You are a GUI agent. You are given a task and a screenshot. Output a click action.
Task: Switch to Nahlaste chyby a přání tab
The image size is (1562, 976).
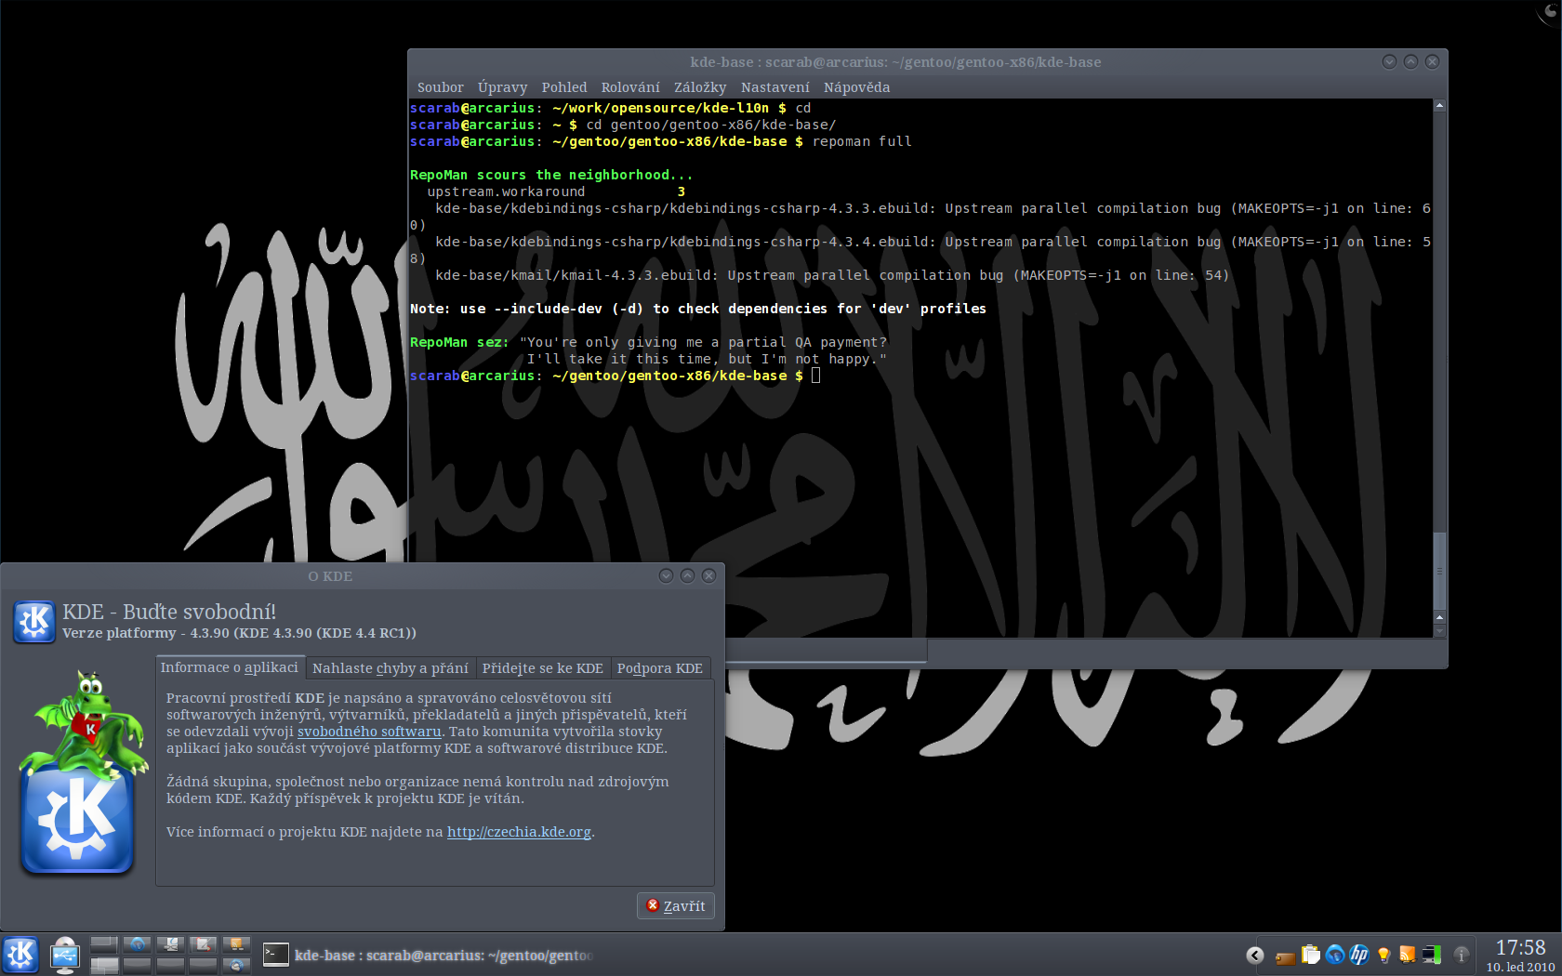pyautogui.click(x=390, y=668)
